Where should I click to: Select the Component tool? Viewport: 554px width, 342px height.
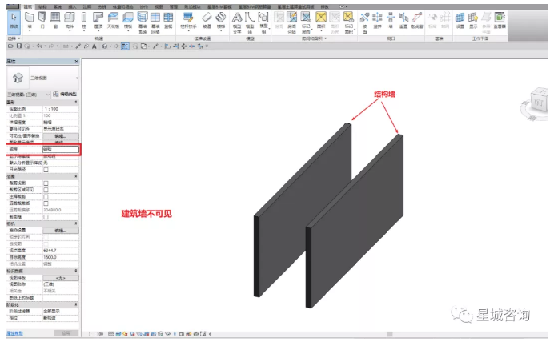[69, 20]
